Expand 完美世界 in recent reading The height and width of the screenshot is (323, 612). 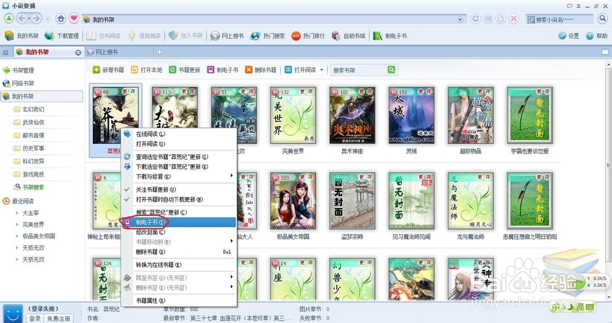pyautogui.click(x=17, y=225)
